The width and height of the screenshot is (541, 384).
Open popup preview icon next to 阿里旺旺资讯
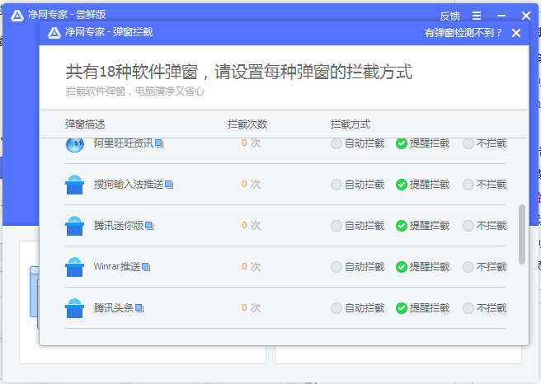pos(159,143)
